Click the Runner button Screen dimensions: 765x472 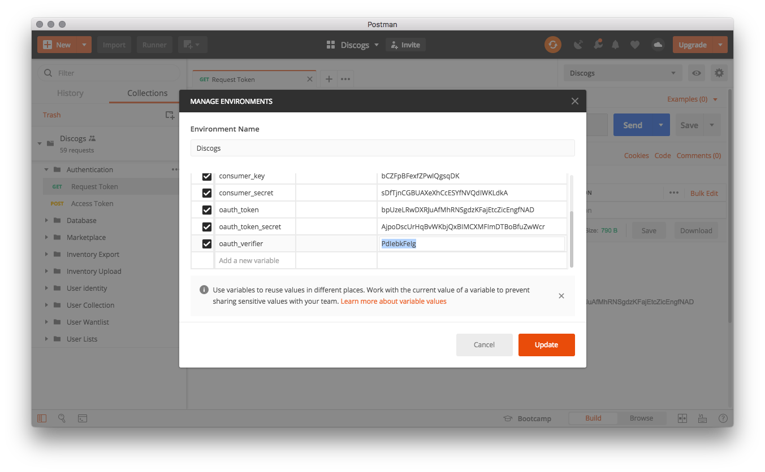pyautogui.click(x=154, y=45)
